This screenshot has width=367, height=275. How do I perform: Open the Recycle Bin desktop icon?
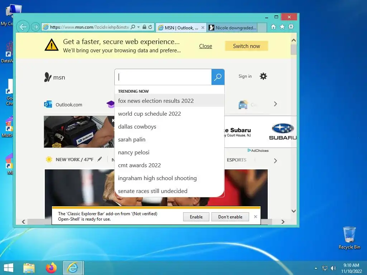coord(349,238)
